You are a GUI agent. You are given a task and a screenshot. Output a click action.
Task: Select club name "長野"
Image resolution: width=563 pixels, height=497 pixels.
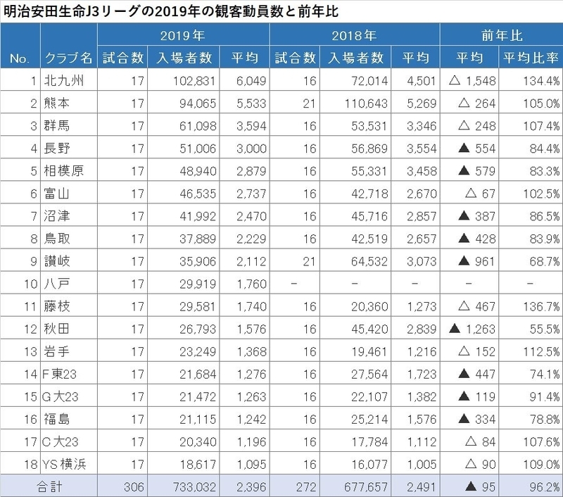coord(57,149)
